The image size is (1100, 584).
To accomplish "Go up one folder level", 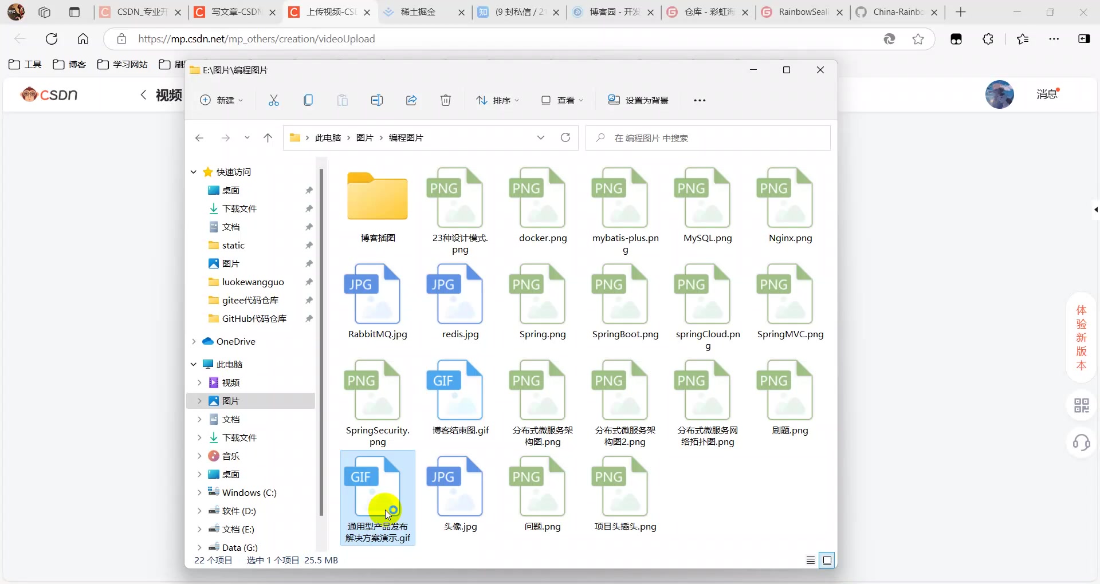I will [x=268, y=137].
